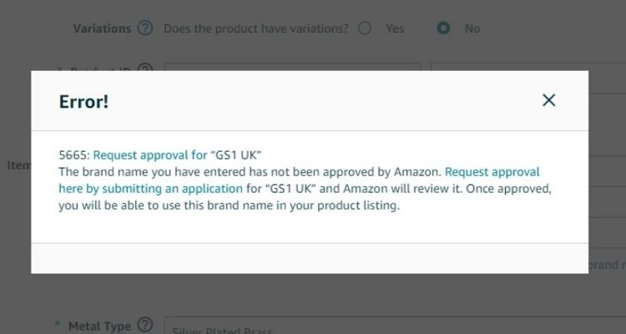
Task: Click the Variations help question-mark icon
Action: pos(145,28)
